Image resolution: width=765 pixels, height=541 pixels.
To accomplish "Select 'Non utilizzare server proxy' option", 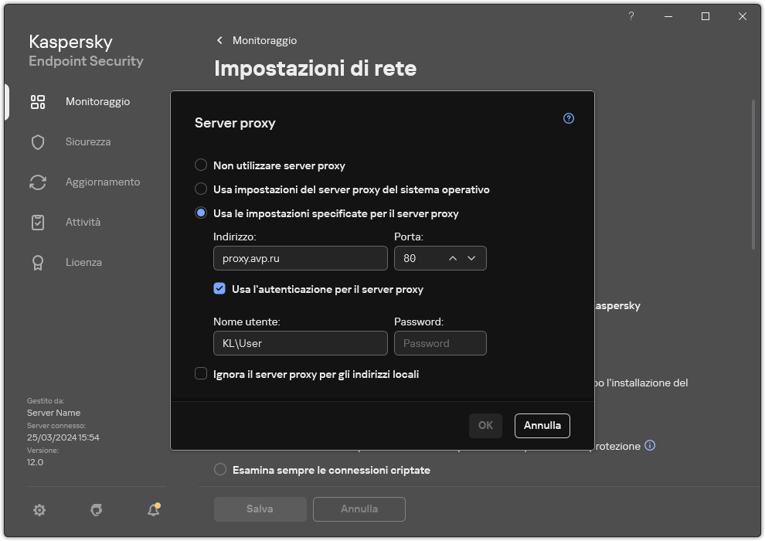I will point(201,165).
